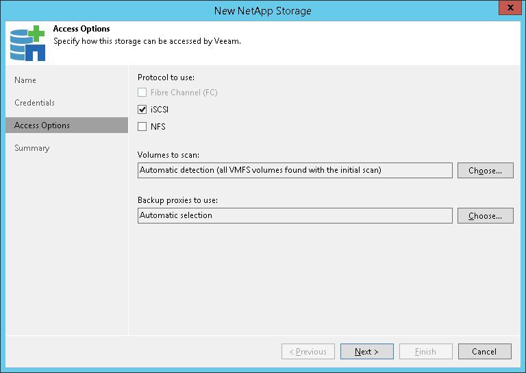Choose backup proxies to use
This screenshot has height=373, width=526.
[485, 216]
